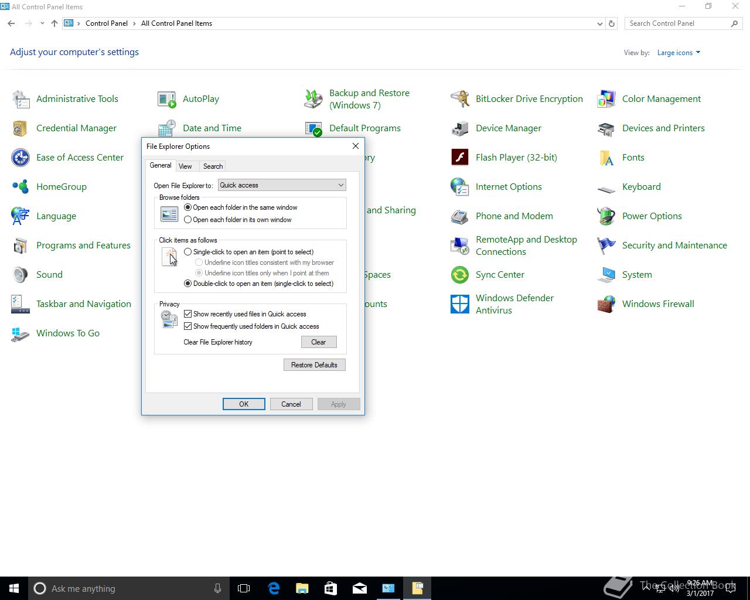Expand chevron after Control Panel breadcrumb
The image size is (750, 600).
click(x=135, y=23)
